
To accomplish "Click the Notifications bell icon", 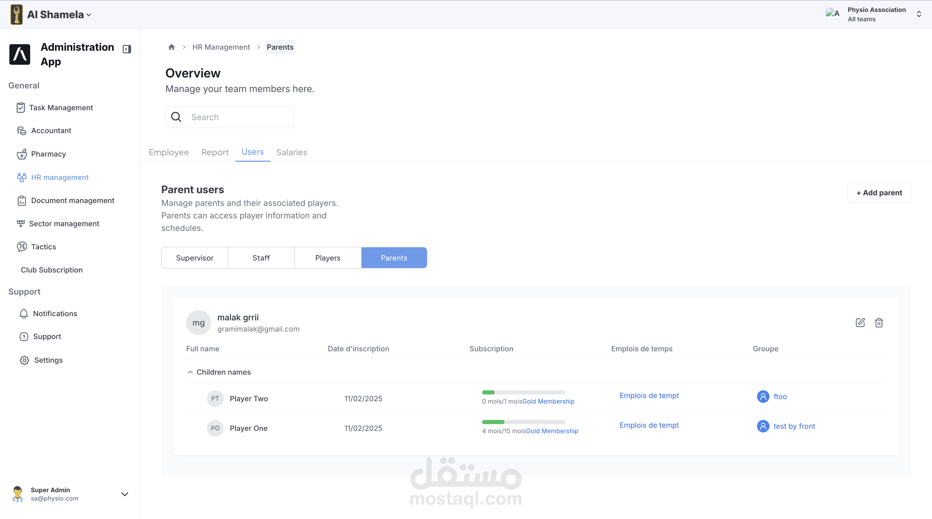I will pos(23,314).
